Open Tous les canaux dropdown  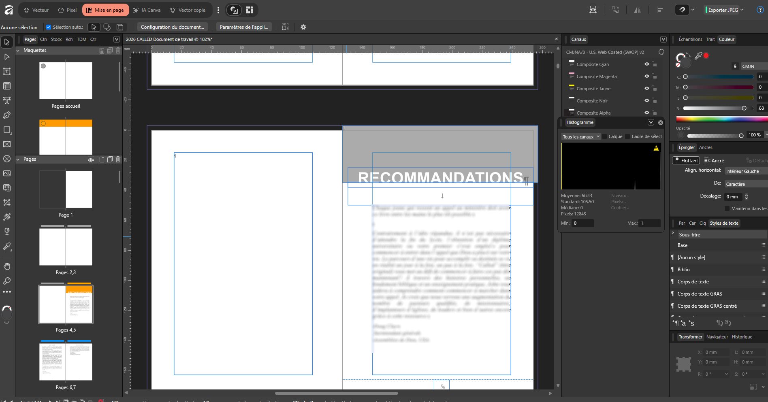581,137
